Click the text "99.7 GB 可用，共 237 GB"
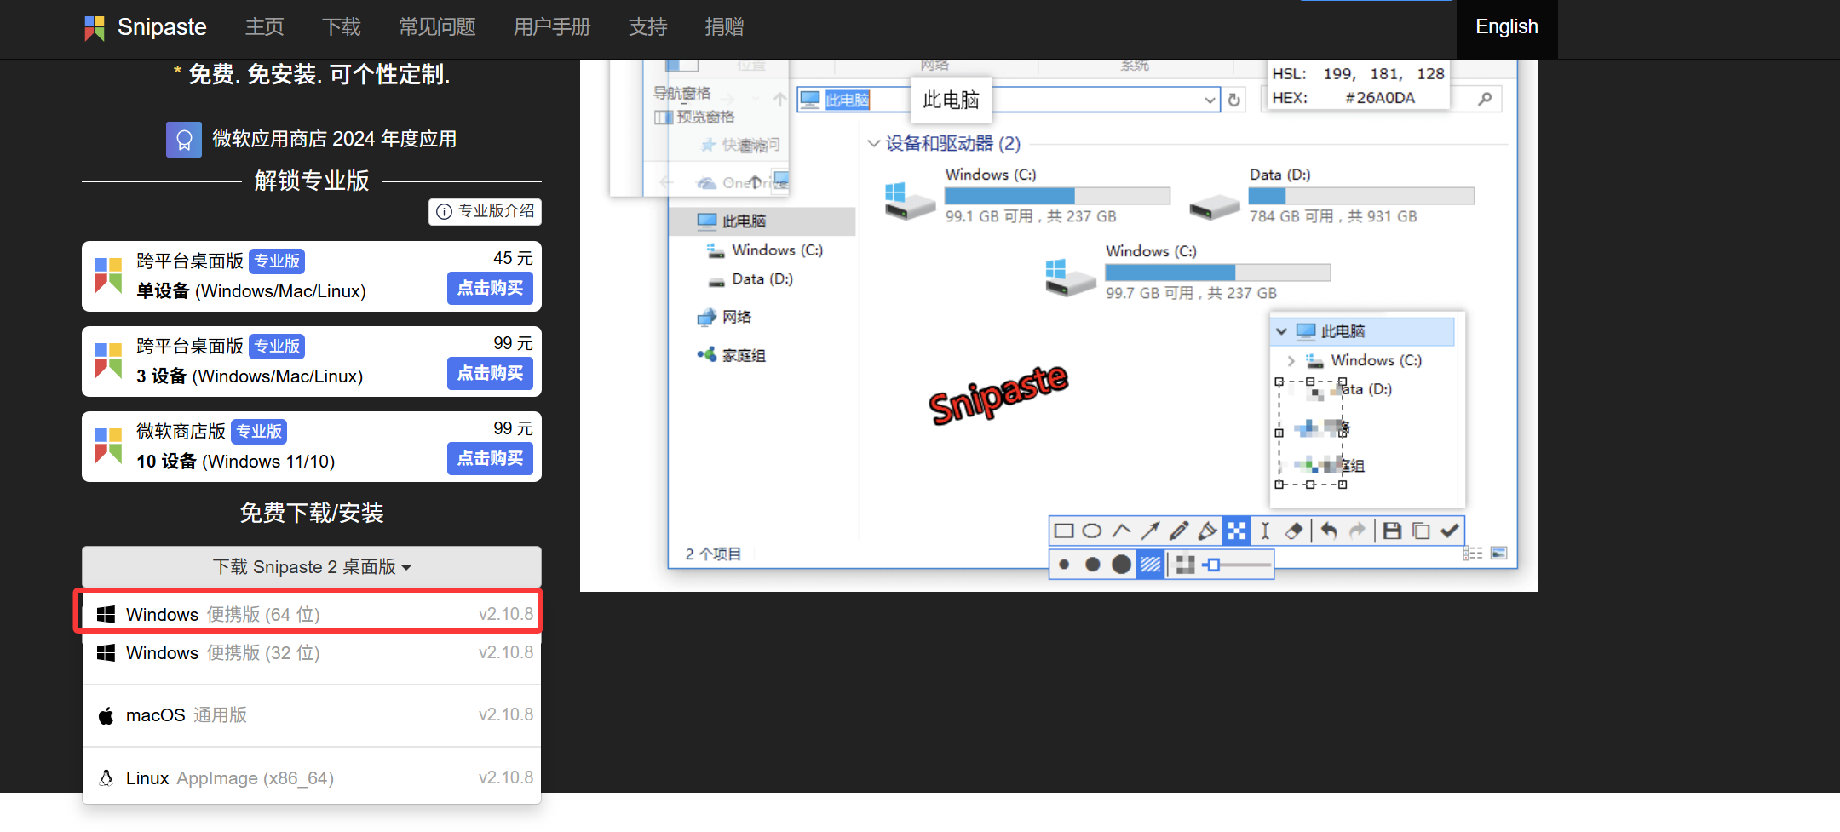The width and height of the screenshot is (1840, 832). (x=1191, y=294)
